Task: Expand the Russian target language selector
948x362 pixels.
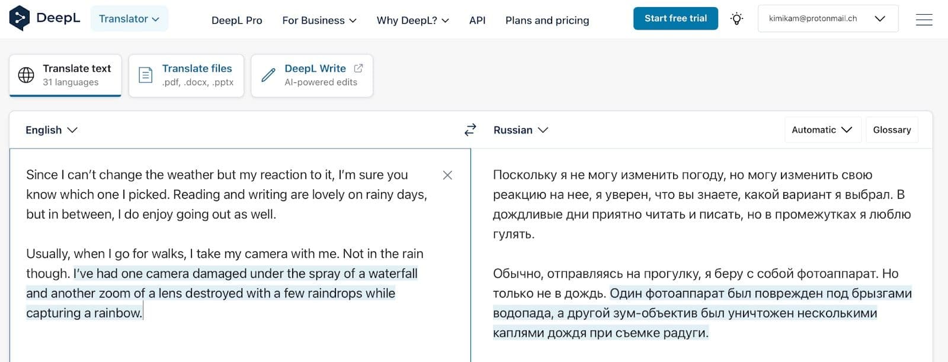Action: (x=521, y=130)
